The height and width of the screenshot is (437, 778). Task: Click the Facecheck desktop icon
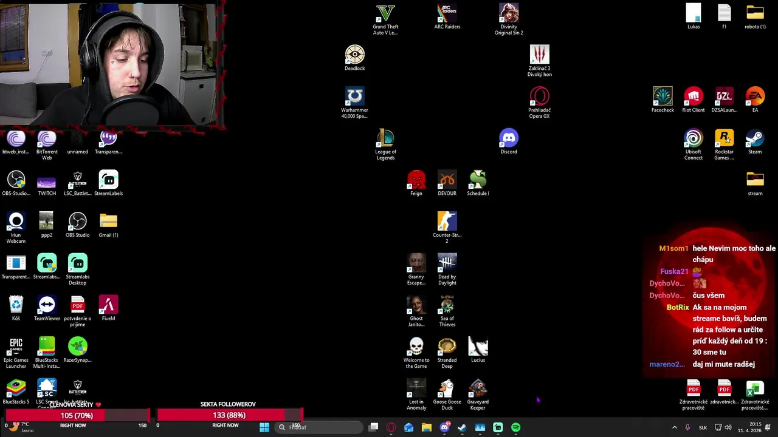coord(663,100)
